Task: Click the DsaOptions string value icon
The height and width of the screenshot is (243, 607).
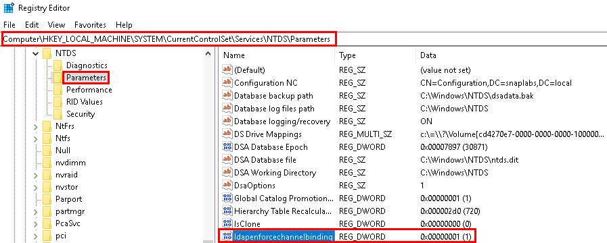Action: (x=227, y=186)
